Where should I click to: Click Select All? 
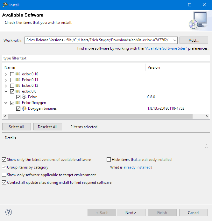(17, 127)
